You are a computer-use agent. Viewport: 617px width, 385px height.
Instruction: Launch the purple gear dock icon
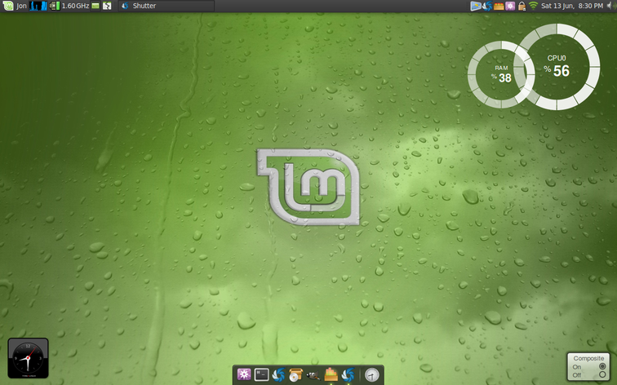click(x=244, y=374)
